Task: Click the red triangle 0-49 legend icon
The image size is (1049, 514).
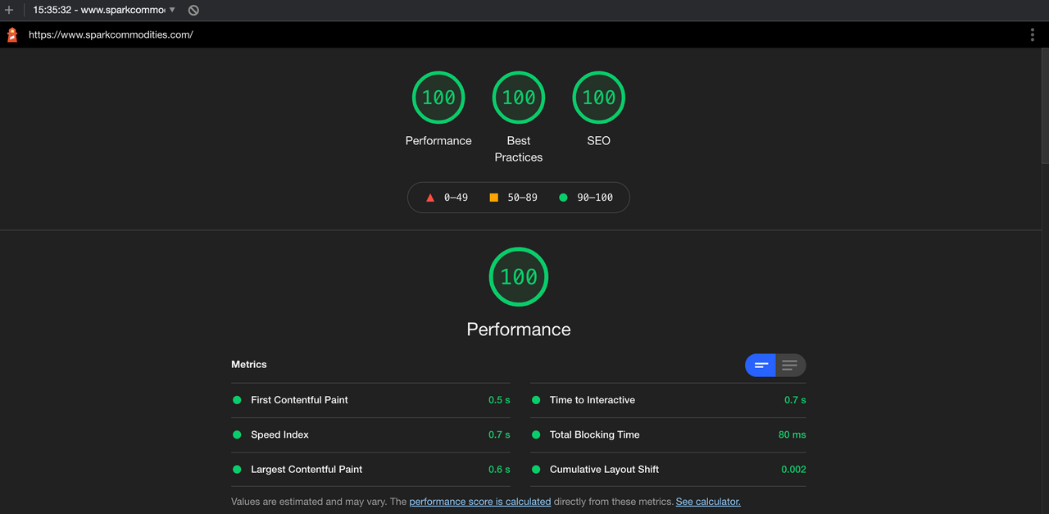Action: pos(429,197)
